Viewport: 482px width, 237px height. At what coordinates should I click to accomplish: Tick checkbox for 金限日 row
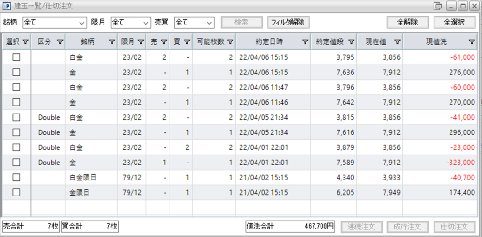(x=16, y=192)
